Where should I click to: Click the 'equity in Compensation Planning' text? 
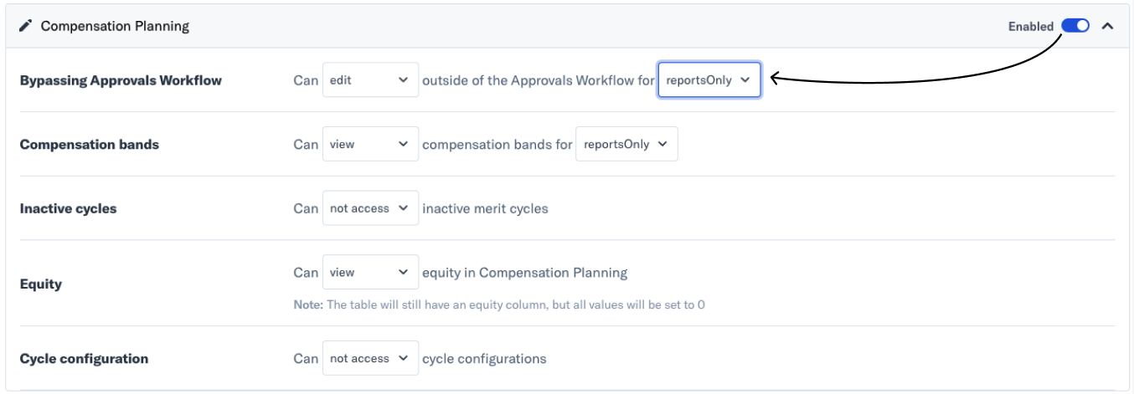pyautogui.click(x=525, y=273)
